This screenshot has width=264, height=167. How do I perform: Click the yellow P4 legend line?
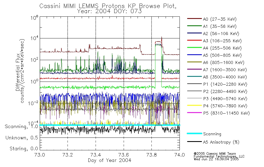pos(195,105)
